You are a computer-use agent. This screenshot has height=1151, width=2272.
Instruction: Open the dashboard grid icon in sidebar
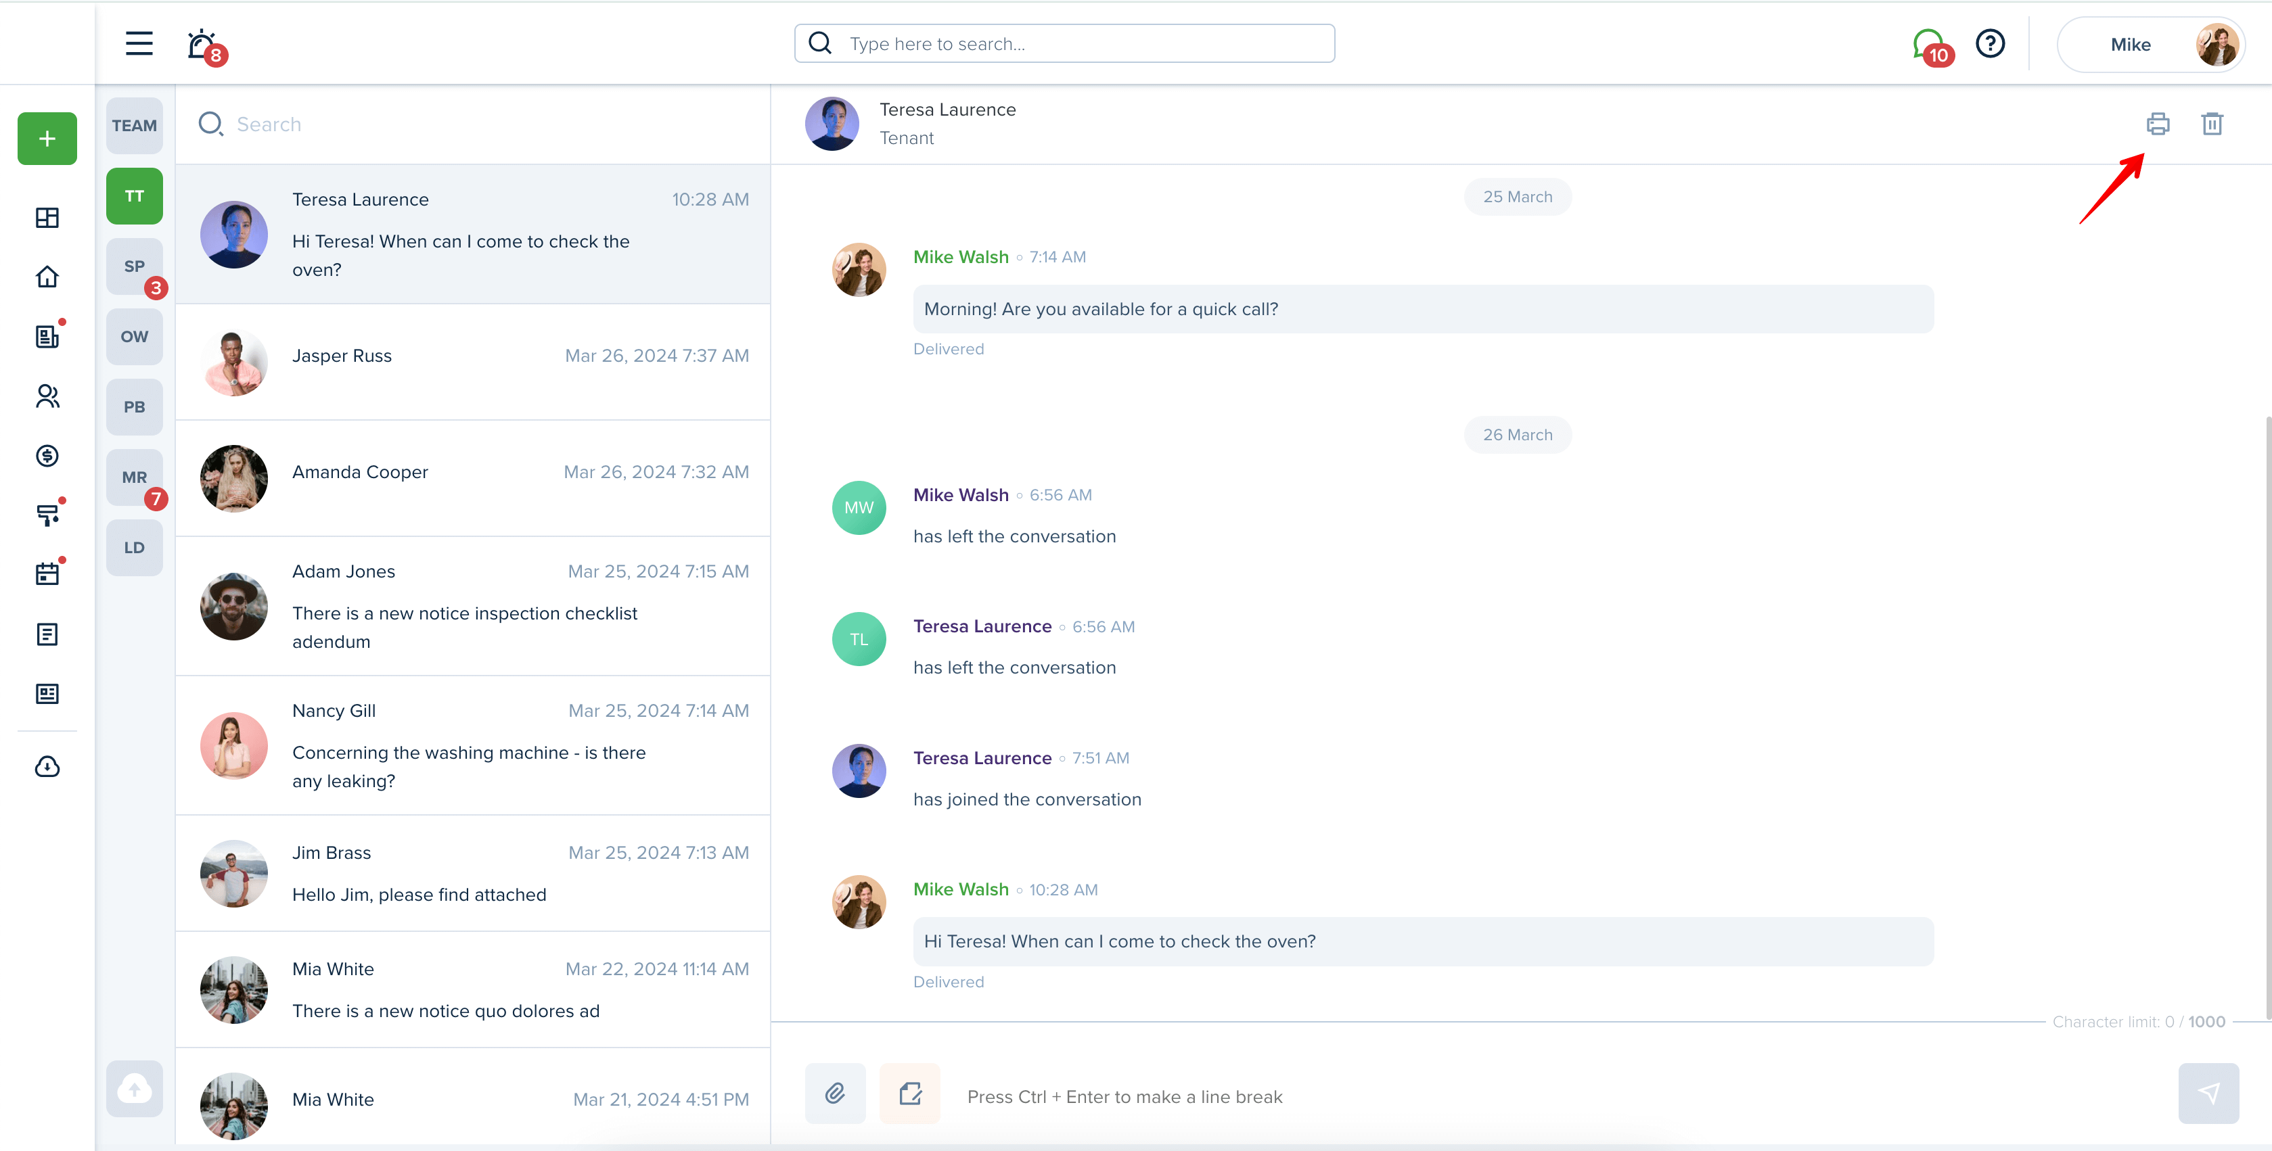[47, 218]
